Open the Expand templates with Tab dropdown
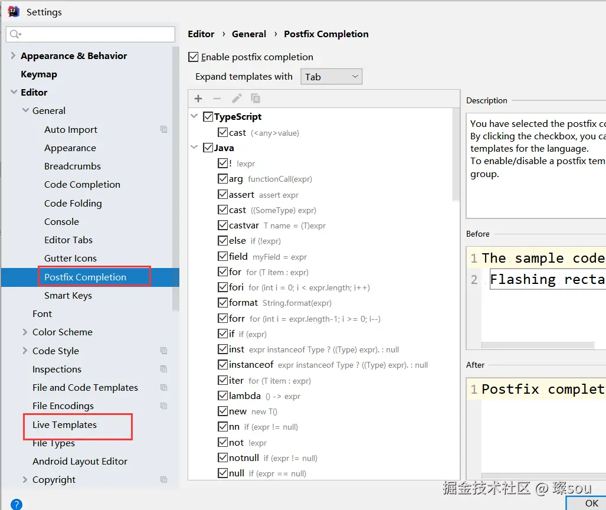Viewport: 606px width, 510px height. click(x=331, y=77)
